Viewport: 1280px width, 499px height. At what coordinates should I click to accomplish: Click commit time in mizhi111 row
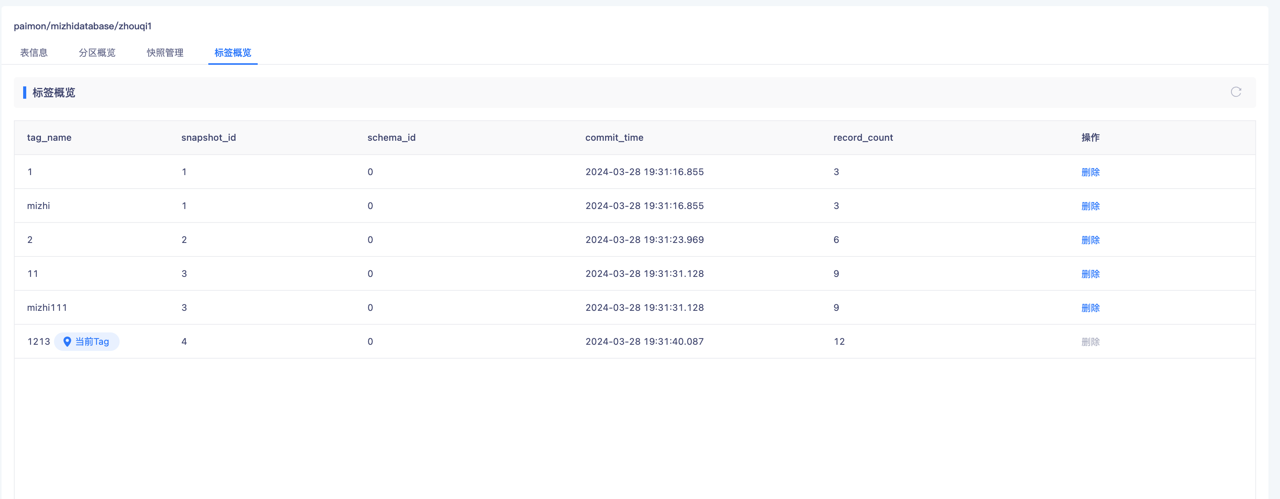pos(645,308)
